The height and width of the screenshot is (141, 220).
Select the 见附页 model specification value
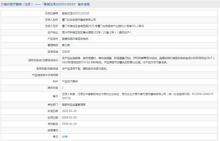pos(66,52)
